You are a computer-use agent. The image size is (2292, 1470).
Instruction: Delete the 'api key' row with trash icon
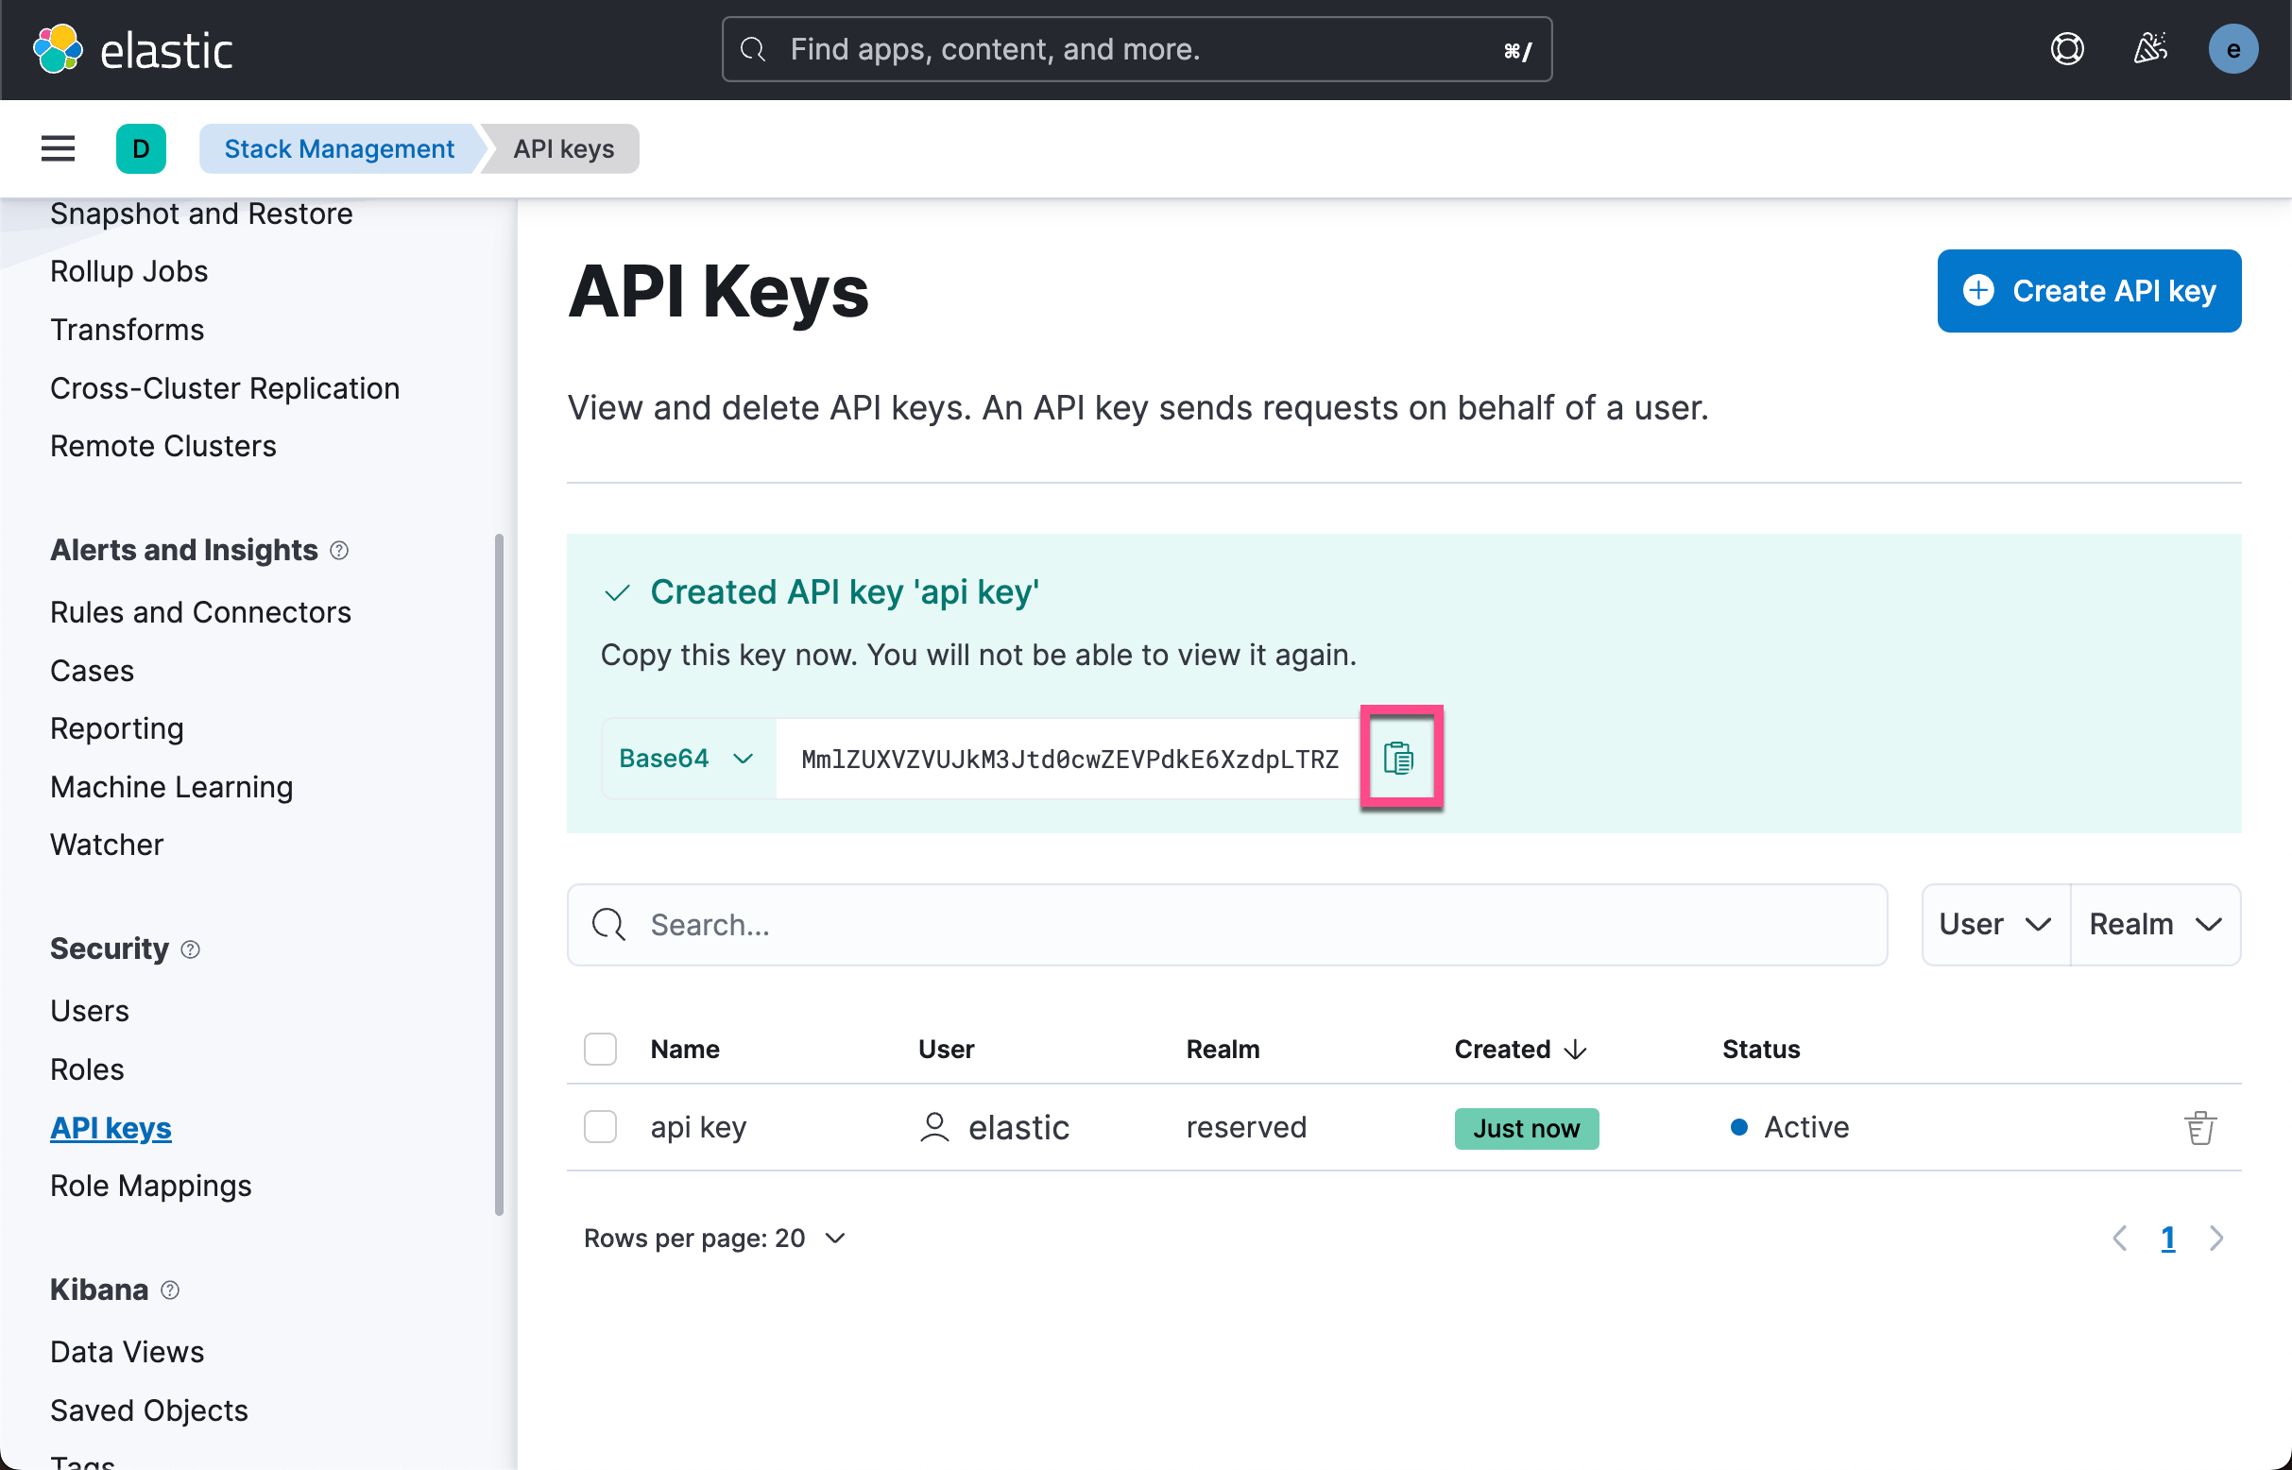(2199, 1127)
